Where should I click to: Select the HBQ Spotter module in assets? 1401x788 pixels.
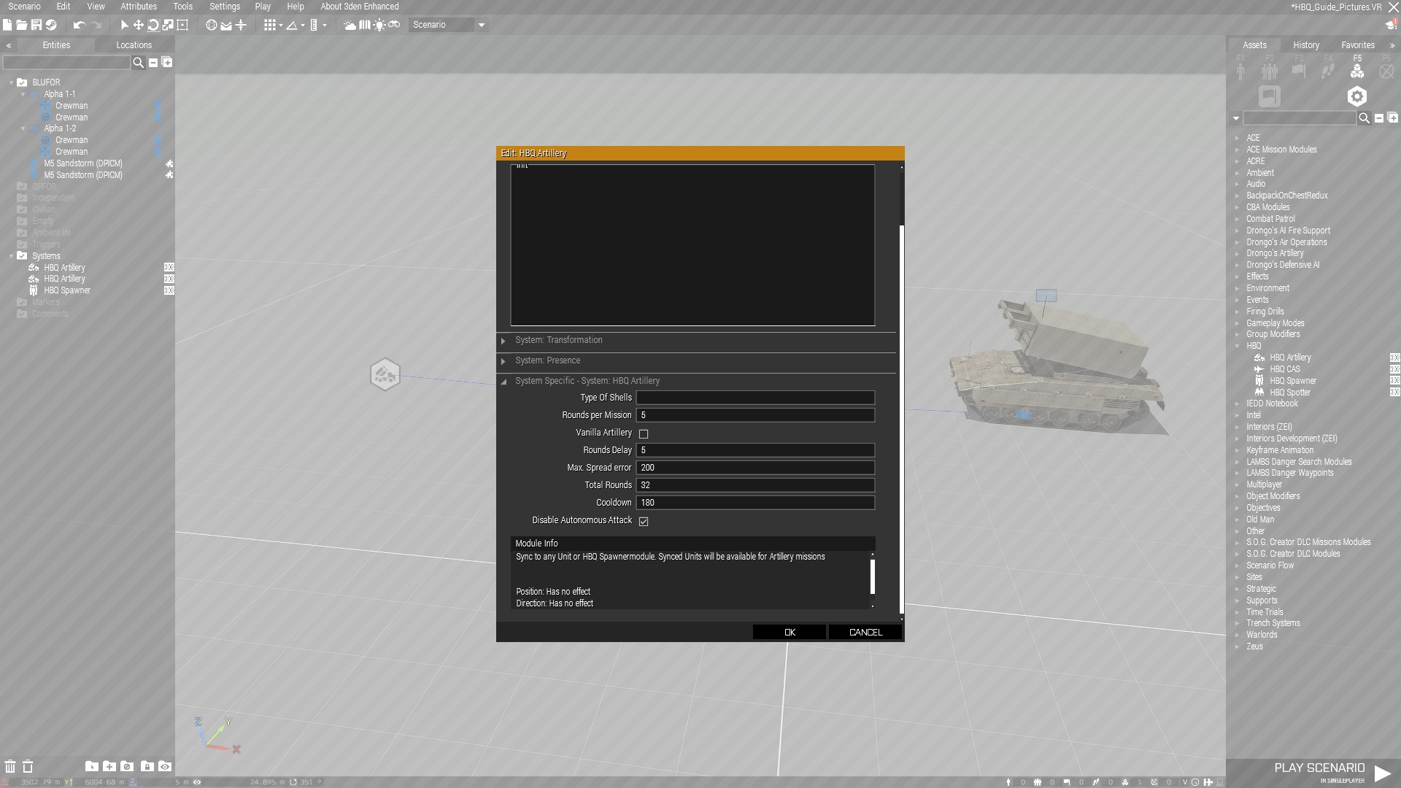pyautogui.click(x=1289, y=393)
